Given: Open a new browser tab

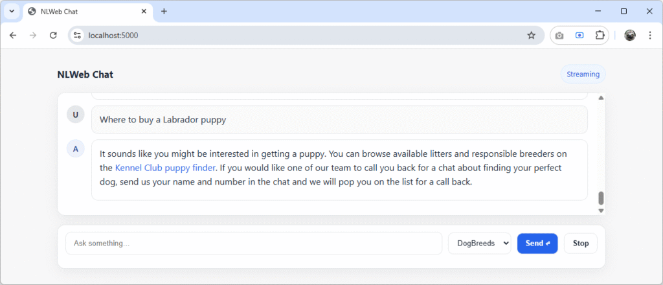Looking at the screenshot, I should (164, 12).
